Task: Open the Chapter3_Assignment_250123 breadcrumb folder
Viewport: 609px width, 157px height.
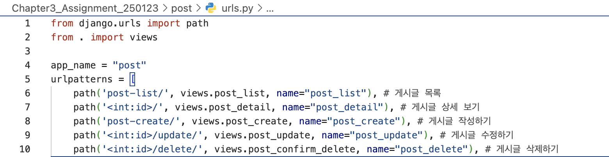Action: 85,8
